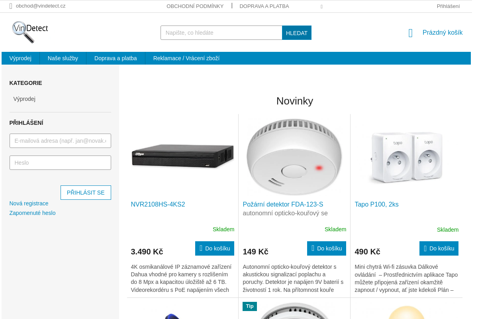This screenshot has height=319, width=478.
Task: Click the VinDetect magnifying glass logo
Action: coord(30,32)
